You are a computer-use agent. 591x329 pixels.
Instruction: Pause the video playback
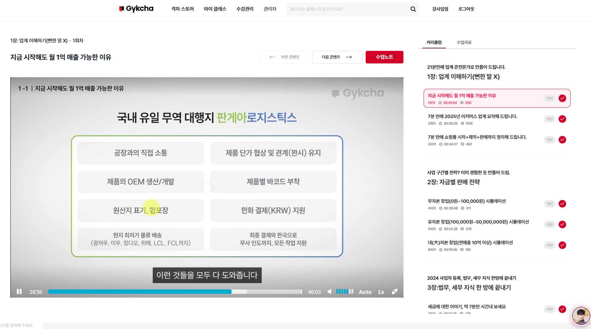[19, 292]
